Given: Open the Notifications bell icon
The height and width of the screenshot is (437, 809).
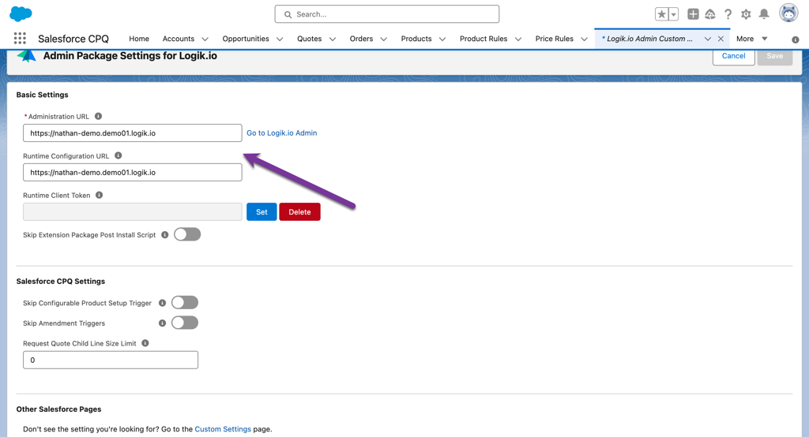Looking at the screenshot, I should (x=764, y=14).
